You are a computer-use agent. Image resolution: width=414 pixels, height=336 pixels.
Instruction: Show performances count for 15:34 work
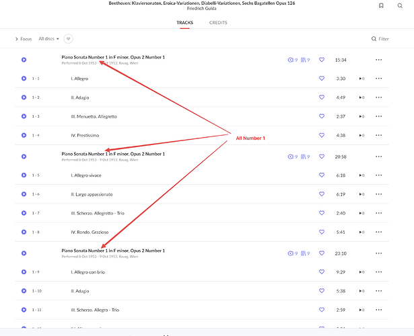293,60
